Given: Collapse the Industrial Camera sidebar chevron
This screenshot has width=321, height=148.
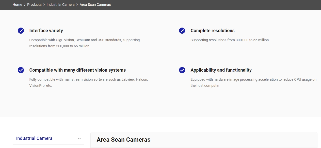Looking at the screenshot, I should 79,138.
